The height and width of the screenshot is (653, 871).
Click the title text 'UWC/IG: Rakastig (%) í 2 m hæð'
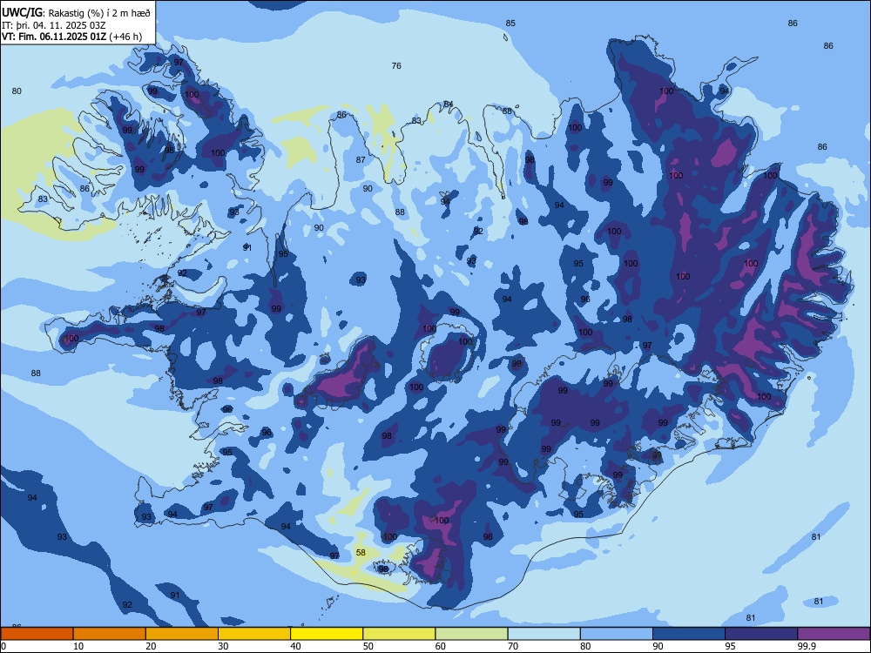point(76,12)
